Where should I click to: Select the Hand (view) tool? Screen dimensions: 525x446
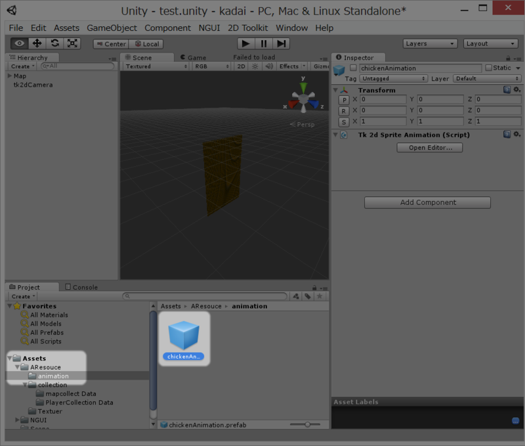(x=20, y=43)
